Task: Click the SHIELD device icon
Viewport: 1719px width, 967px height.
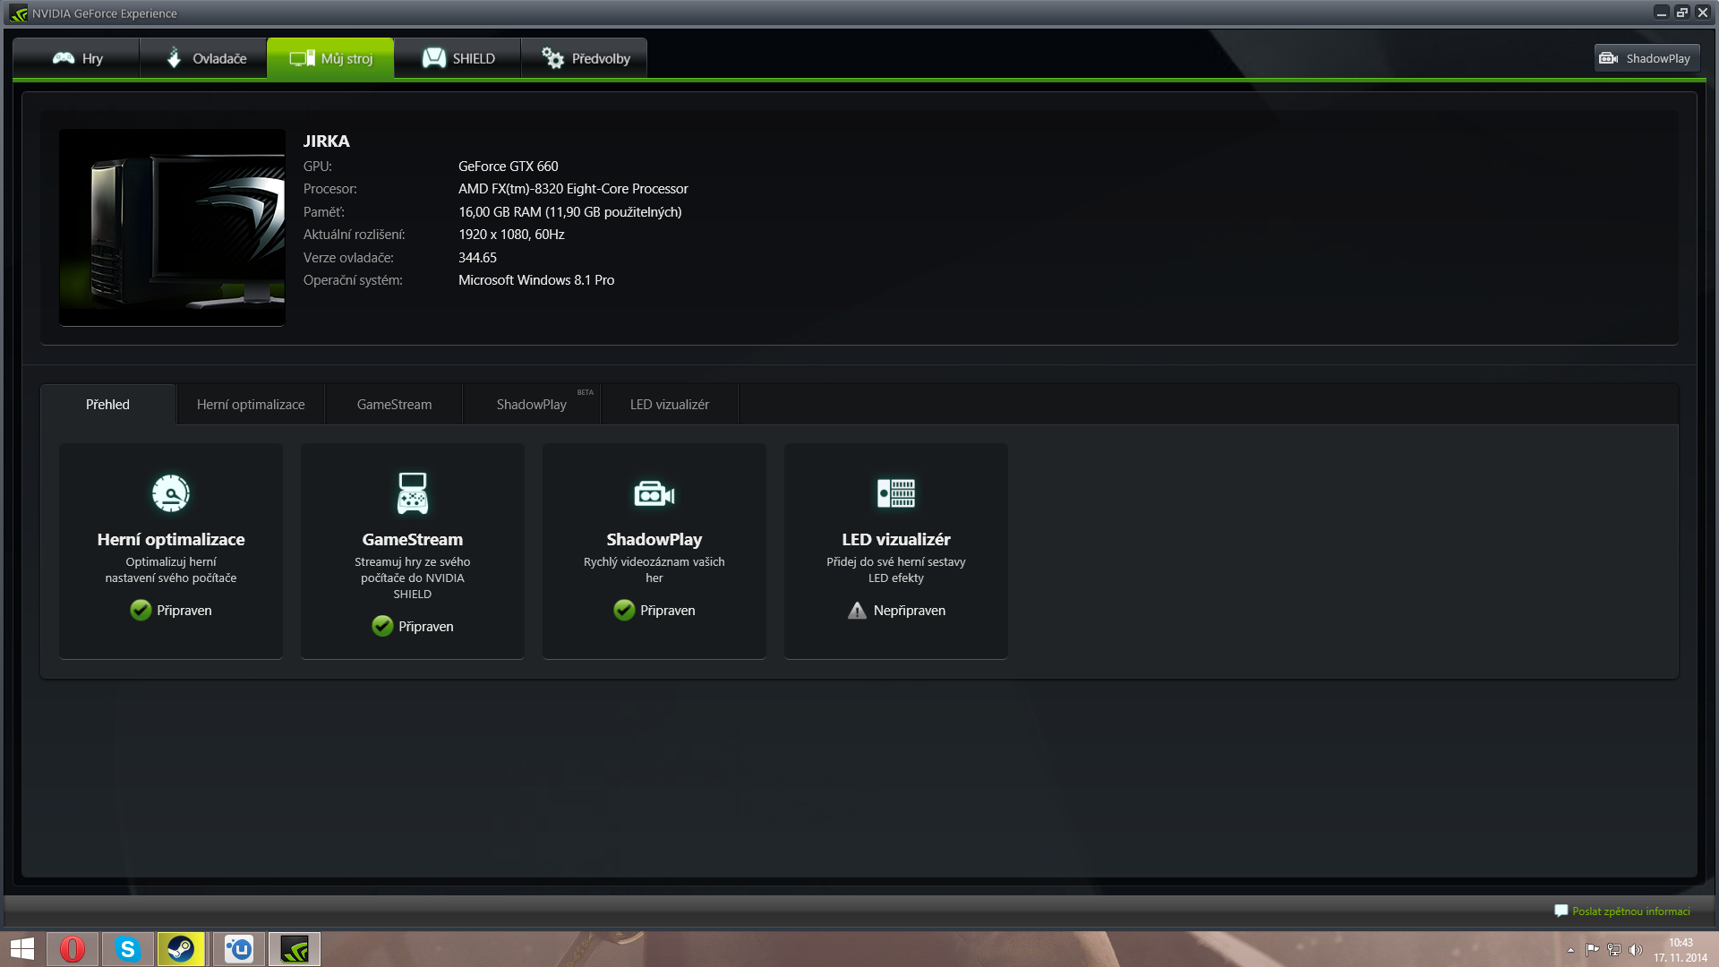Action: [x=434, y=58]
